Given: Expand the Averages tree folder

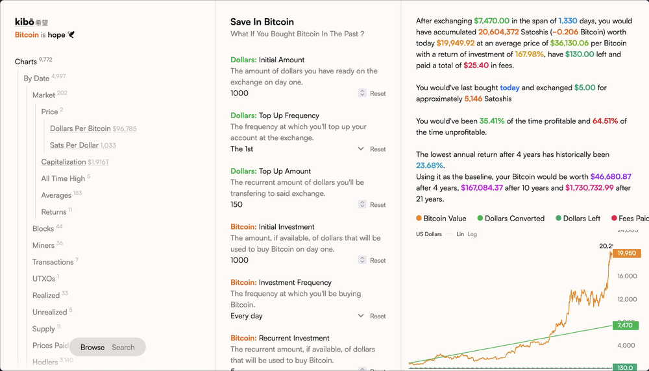Looking at the screenshot, I should 56,195.
